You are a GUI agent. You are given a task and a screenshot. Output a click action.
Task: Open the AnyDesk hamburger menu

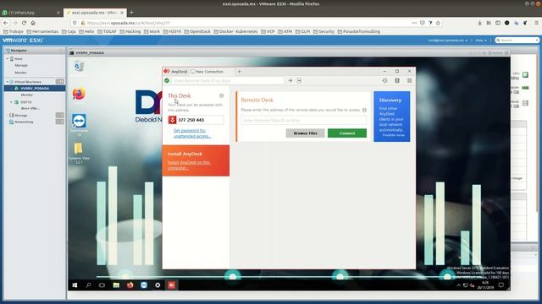(409, 80)
